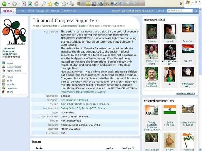This screenshot has width=202, height=151.
Task: Open the polls link in sidebar
Action: 9,81
